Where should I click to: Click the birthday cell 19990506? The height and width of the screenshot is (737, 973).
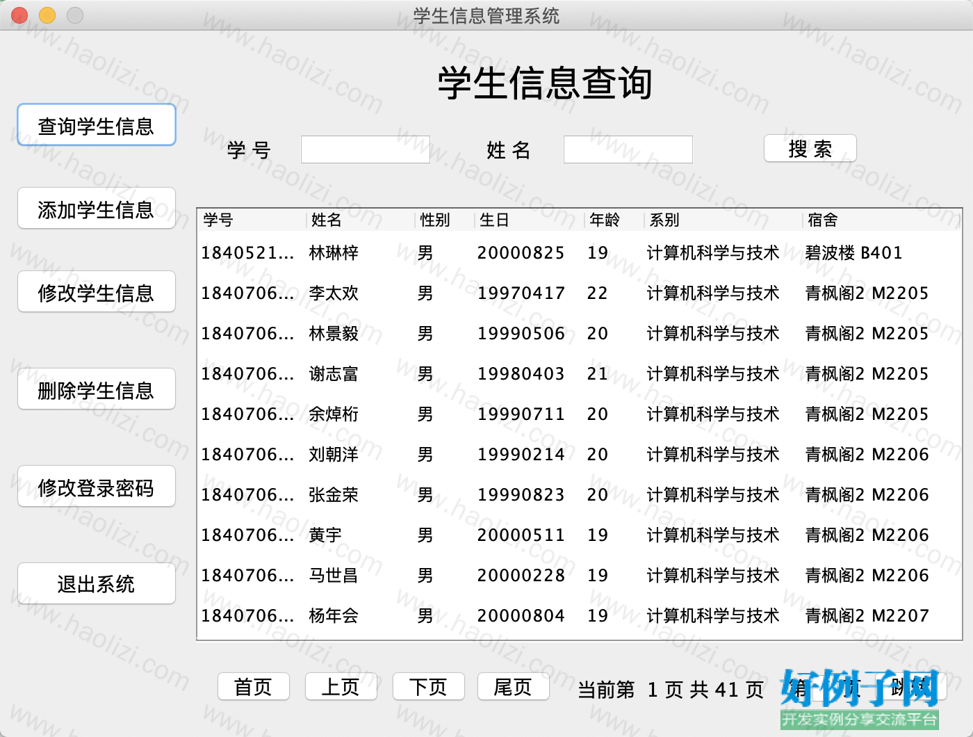(x=521, y=334)
